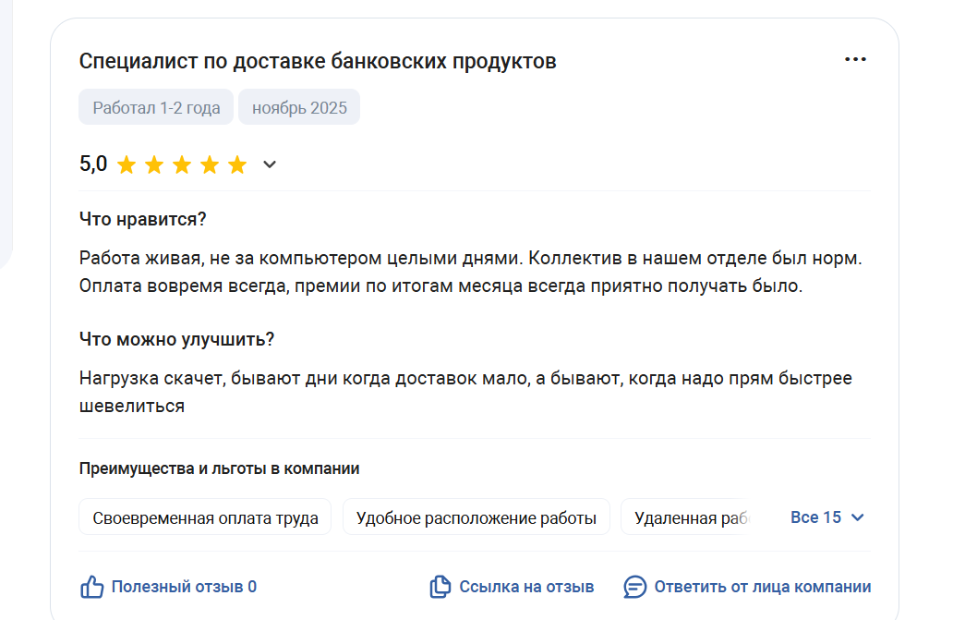Click the third yellow rating star

click(x=182, y=165)
